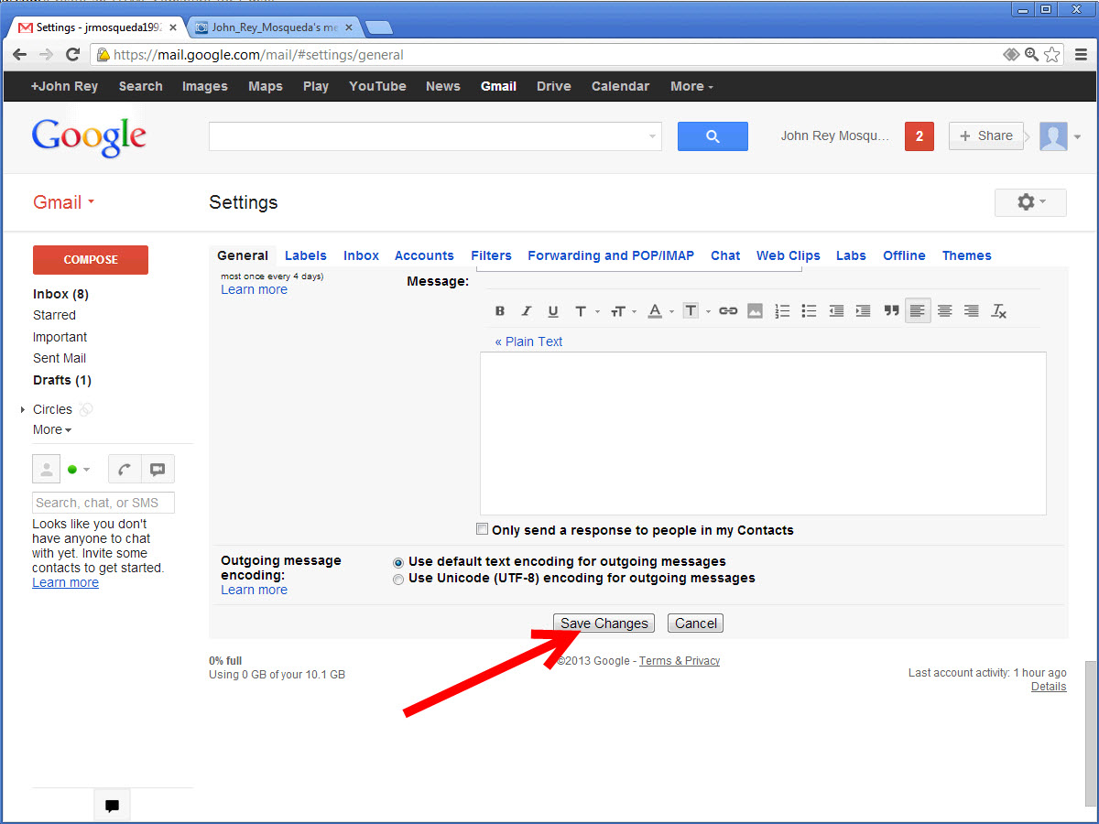The image size is (1099, 824).
Task: Click Search, chat, or SMS field
Action: point(103,503)
